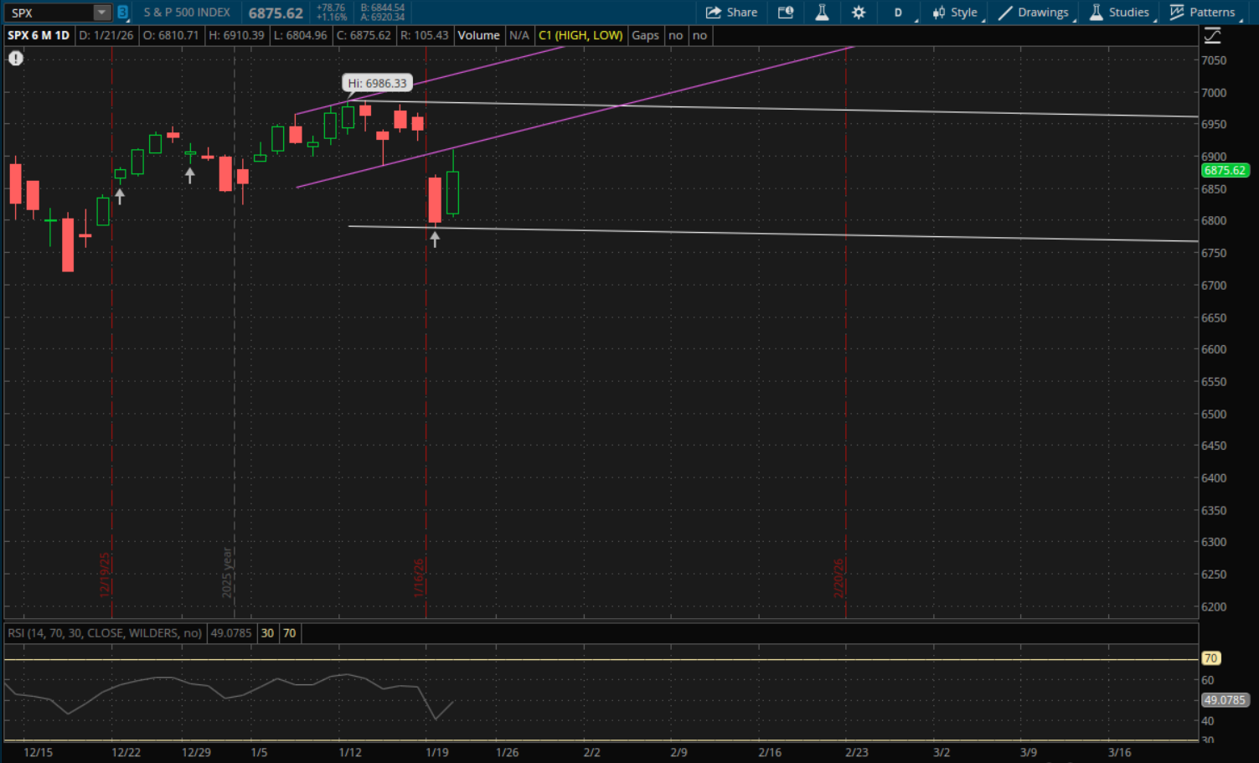
Task: Click the 1/16/26 expiration vertical line marker
Action: [x=420, y=578]
